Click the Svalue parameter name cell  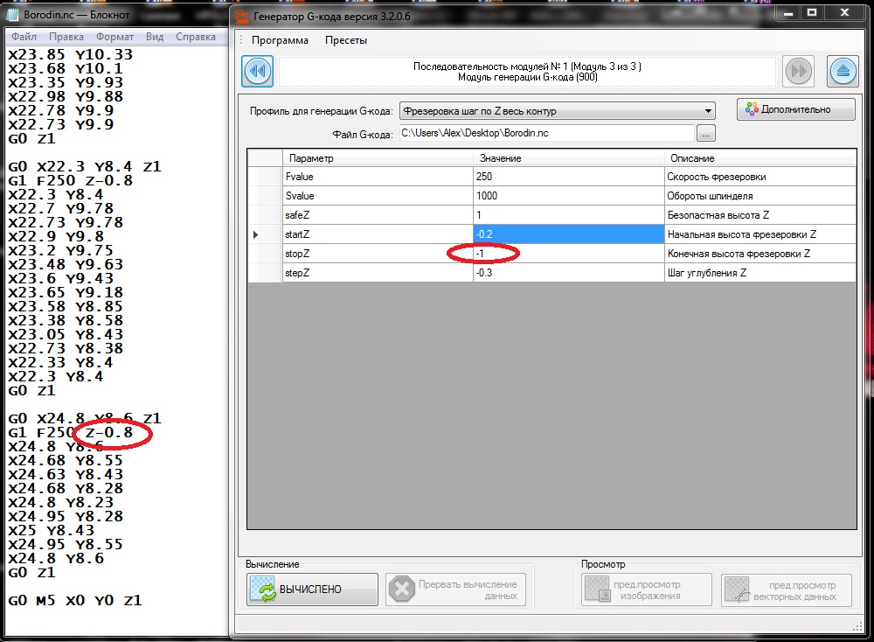(x=378, y=196)
